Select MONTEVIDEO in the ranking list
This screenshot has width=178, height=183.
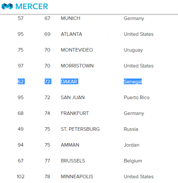click(x=77, y=50)
